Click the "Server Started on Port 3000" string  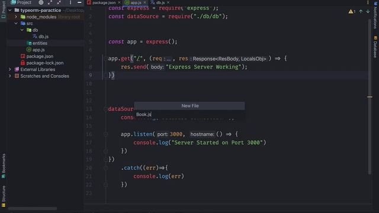[217, 143]
